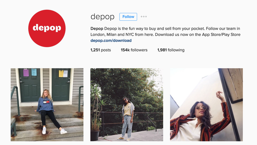
Task: Click the bold Depop name in the bio
Action: (97, 29)
